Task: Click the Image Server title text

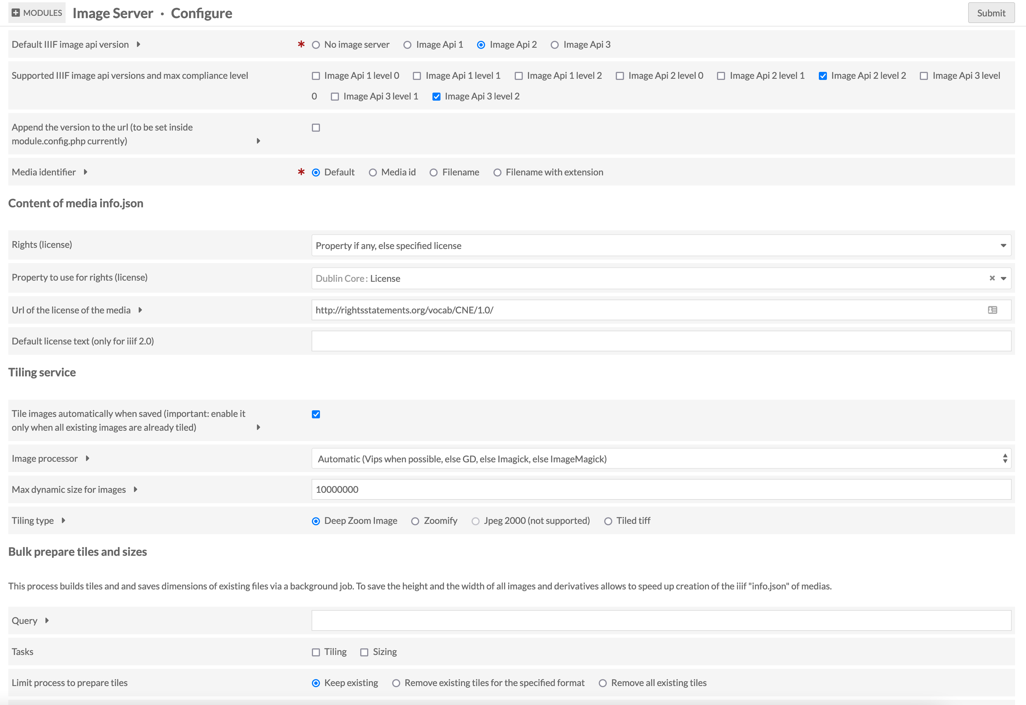Action: (113, 13)
